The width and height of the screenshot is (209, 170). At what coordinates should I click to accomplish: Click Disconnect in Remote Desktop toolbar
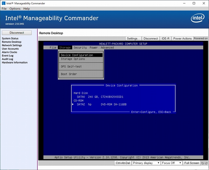(151, 38)
